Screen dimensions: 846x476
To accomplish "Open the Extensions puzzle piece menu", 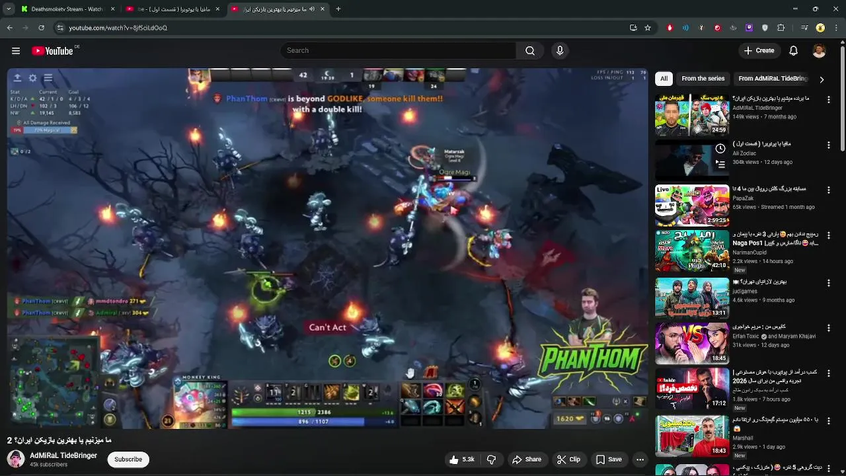I will [x=781, y=28].
